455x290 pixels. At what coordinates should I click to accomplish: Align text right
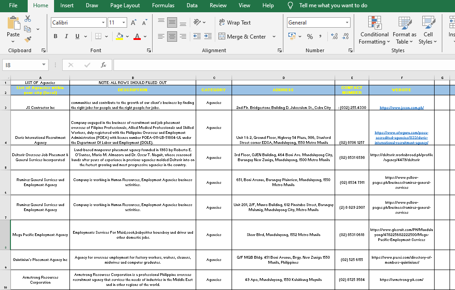click(x=183, y=36)
